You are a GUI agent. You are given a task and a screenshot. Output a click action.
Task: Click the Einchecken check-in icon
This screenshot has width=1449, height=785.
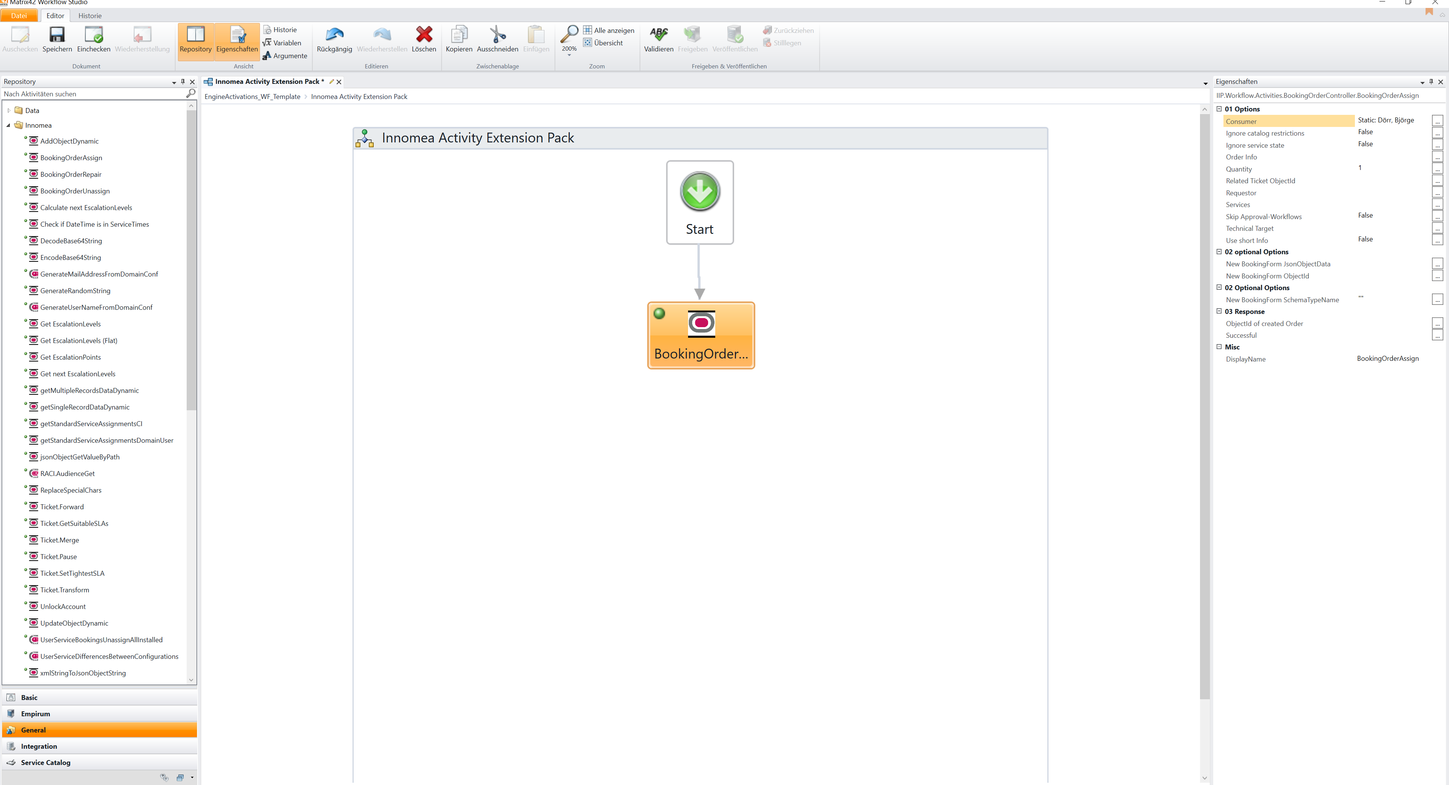pos(93,36)
